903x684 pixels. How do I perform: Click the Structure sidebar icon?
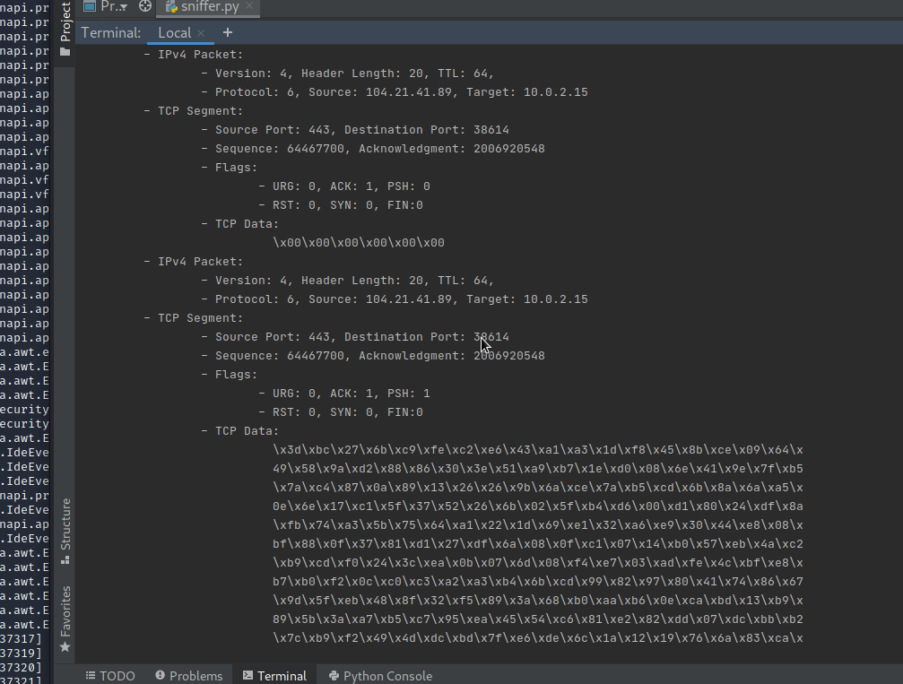coord(65,560)
